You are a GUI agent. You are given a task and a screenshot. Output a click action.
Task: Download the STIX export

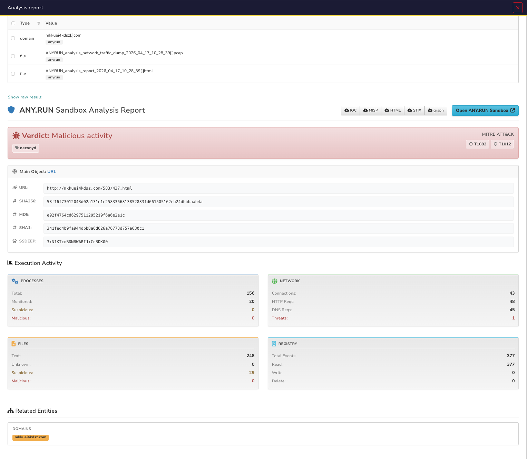point(414,111)
